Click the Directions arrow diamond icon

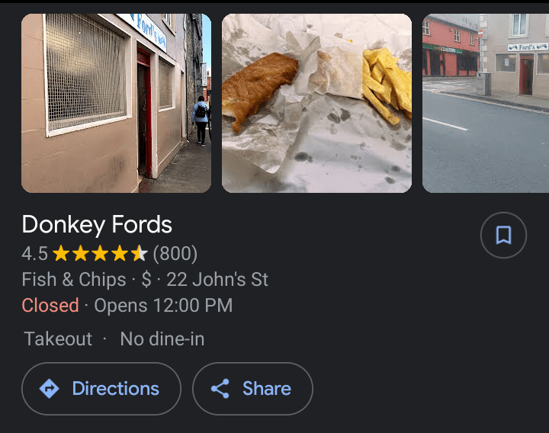[50, 389]
